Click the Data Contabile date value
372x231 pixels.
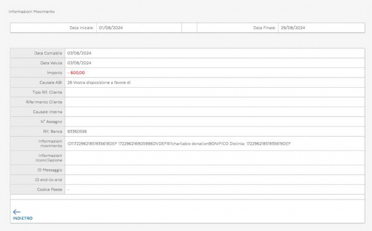pyautogui.click(x=79, y=53)
